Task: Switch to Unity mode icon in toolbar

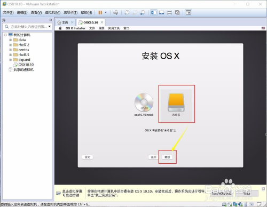Action: pyautogui.click(x=177, y=12)
